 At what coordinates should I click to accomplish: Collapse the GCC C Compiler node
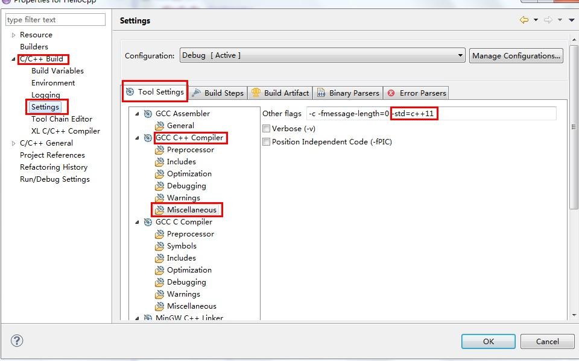tap(138, 222)
